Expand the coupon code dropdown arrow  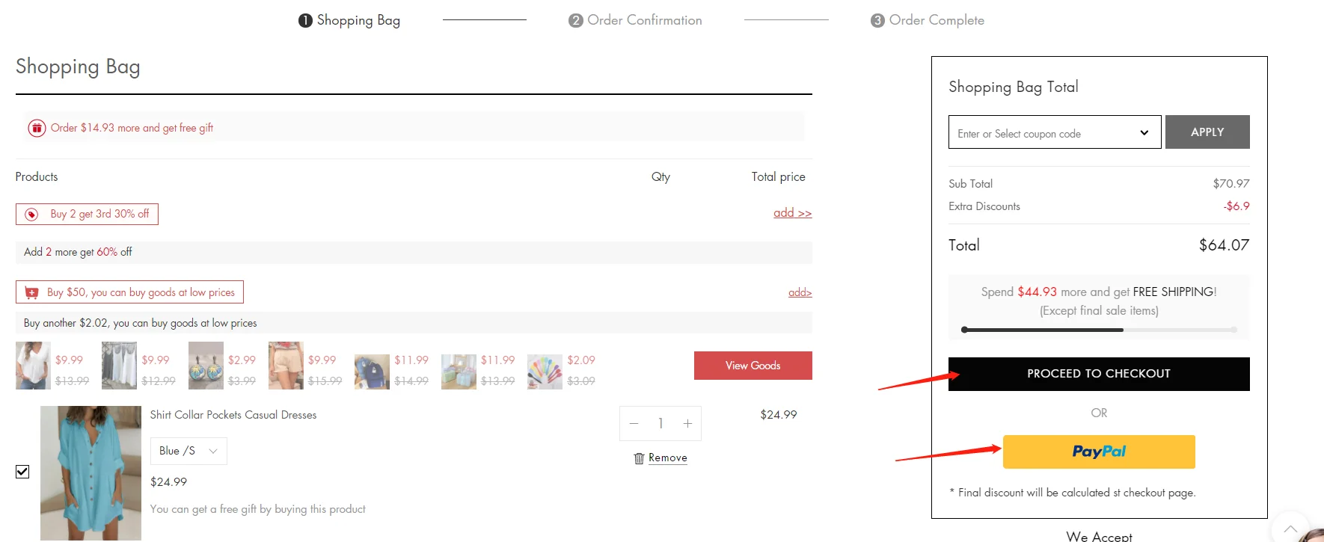[1144, 133]
